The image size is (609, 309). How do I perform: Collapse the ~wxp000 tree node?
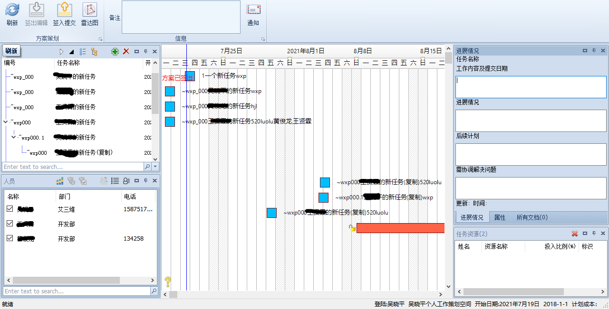tap(5, 122)
